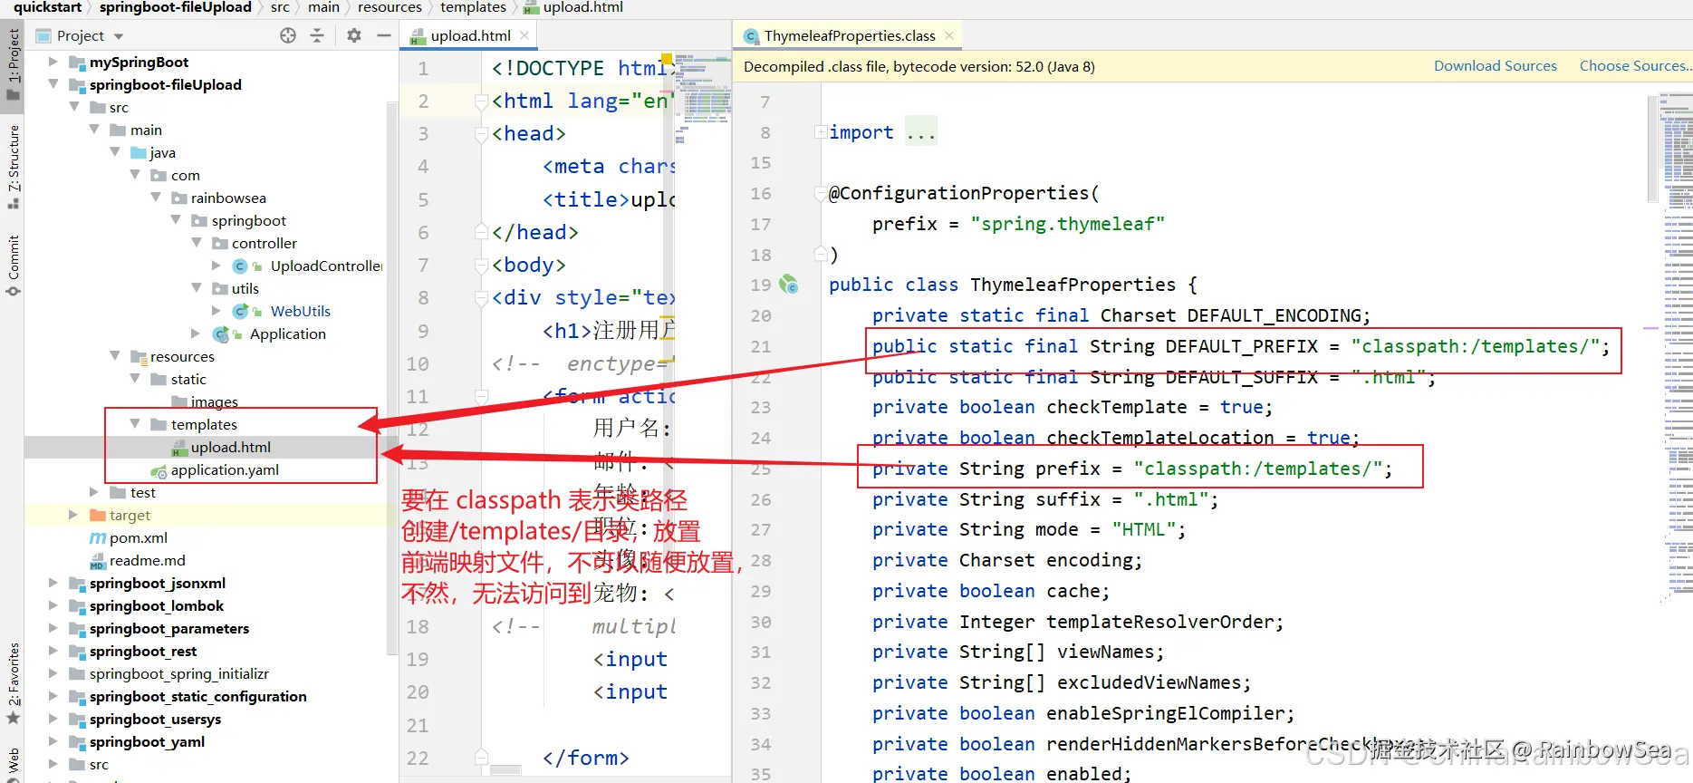Open the Commit tool window tab
Screen dimensions: 1693x783
point(13,265)
